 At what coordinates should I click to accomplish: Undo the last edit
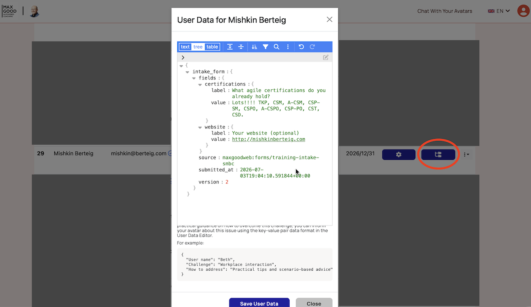point(301,47)
